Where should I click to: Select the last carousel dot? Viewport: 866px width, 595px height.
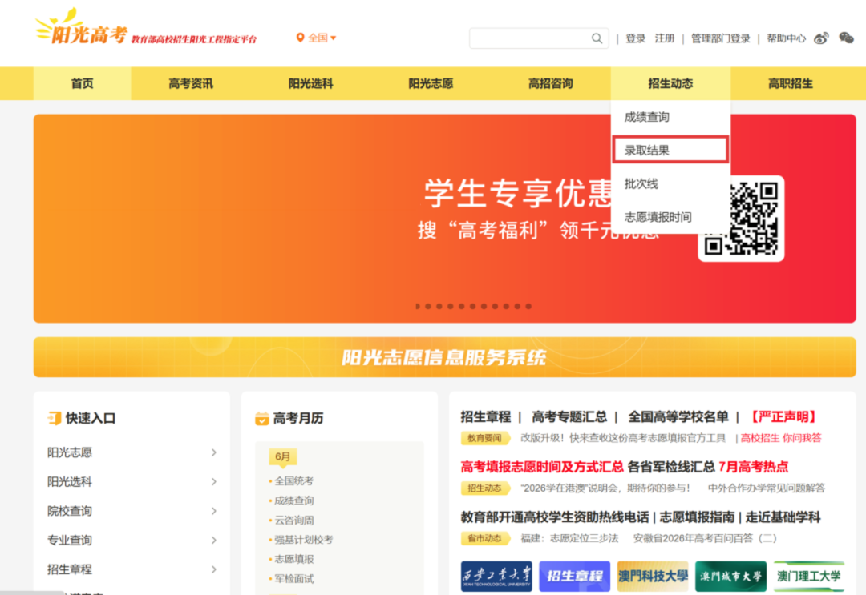[528, 306]
